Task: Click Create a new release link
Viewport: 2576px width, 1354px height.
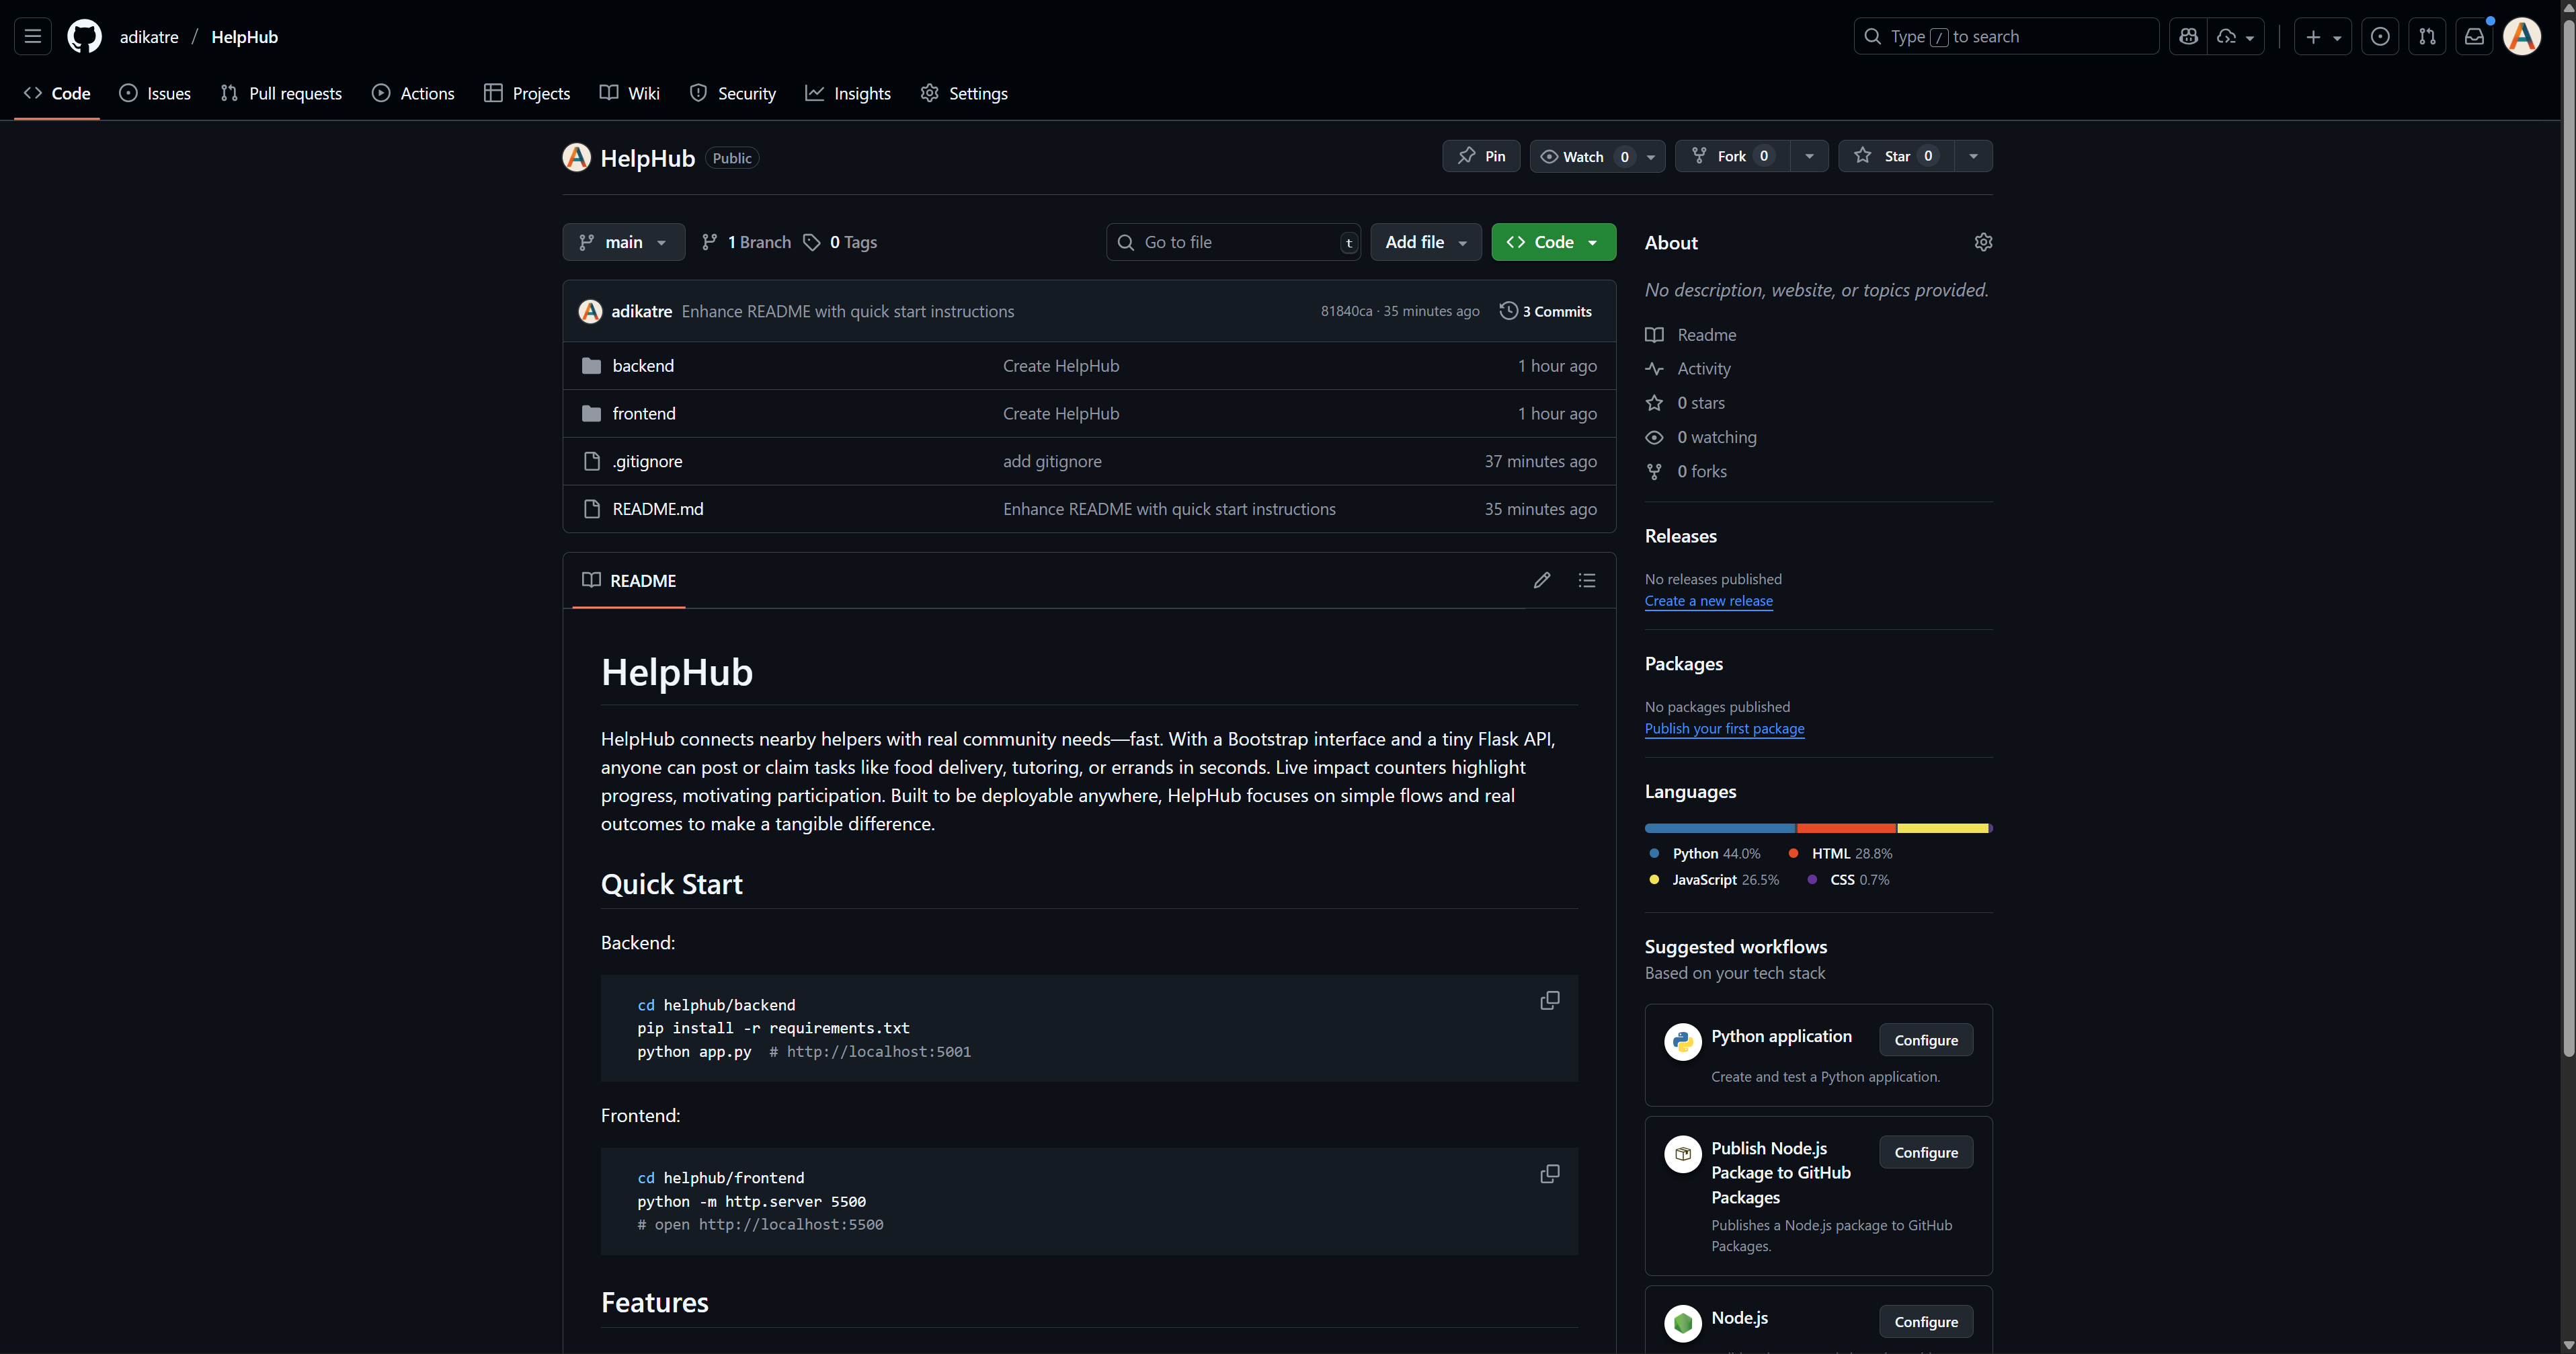Action: click(1708, 601)
